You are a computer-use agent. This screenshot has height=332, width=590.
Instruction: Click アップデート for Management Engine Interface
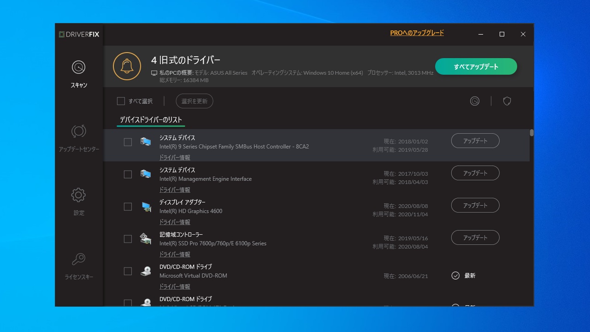[x=475, y=173]
